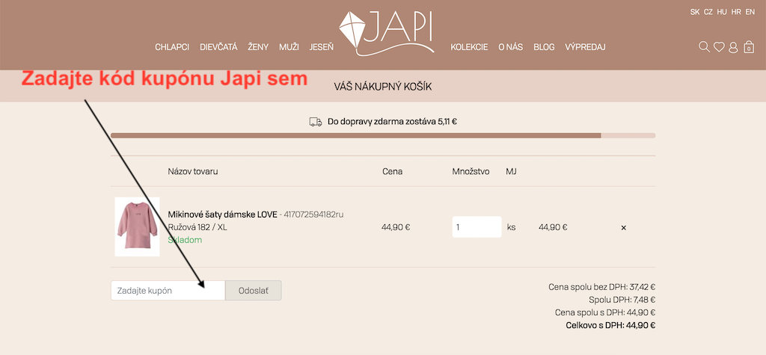
Task: Open the KOLEKCIE menu
Action: [469, 47]
